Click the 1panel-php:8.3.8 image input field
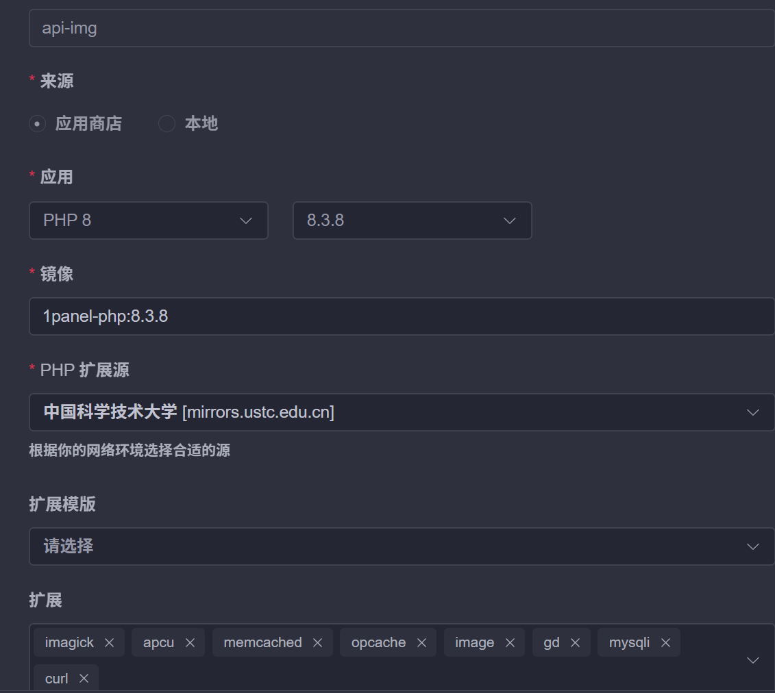This screenshot has height=693, width=775. [402, 316]
